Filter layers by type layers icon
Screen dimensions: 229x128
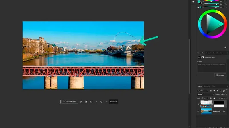click(x=217, y=91)
